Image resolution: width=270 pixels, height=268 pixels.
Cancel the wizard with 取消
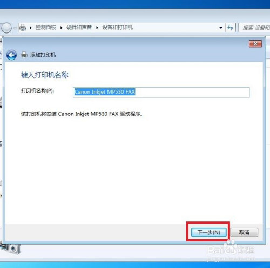[x=244, y=232]
